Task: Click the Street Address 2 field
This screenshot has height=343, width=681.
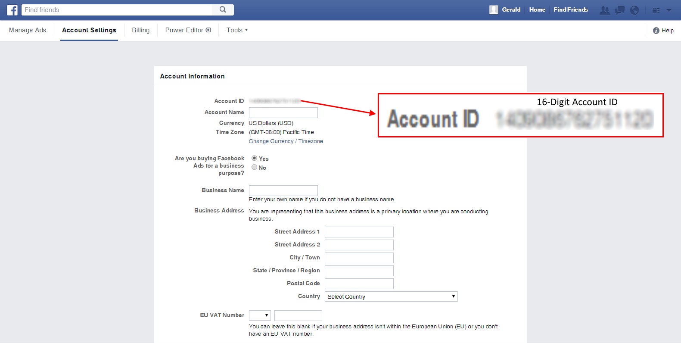Action: pos(359,245)
